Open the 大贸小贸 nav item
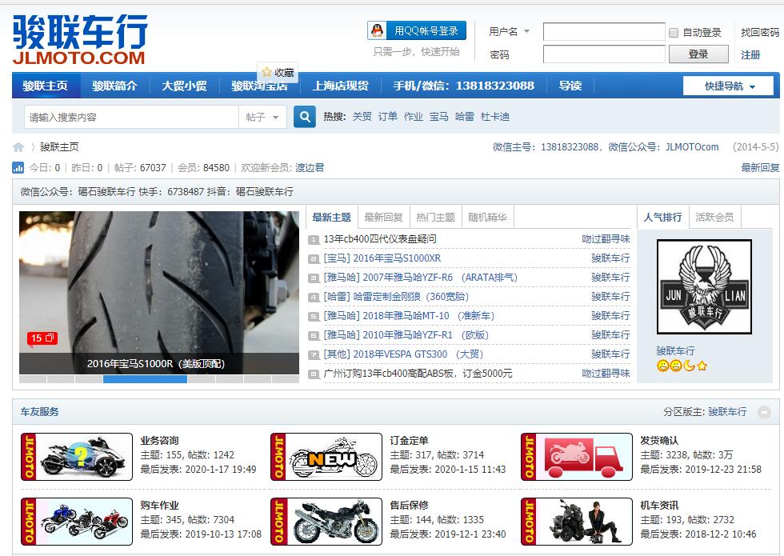Image resolution: width=784 pixels, height=556 pixels. point(184,86)
